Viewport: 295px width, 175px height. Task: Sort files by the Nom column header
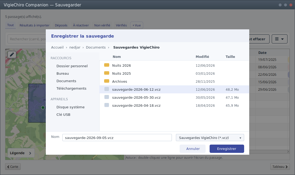pos(117,57)
